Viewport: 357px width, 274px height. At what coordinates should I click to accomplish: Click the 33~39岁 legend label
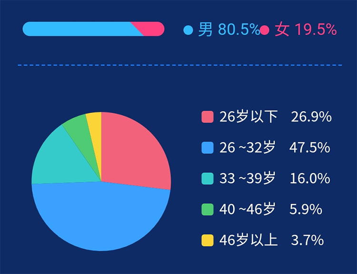tap(248, 179)
